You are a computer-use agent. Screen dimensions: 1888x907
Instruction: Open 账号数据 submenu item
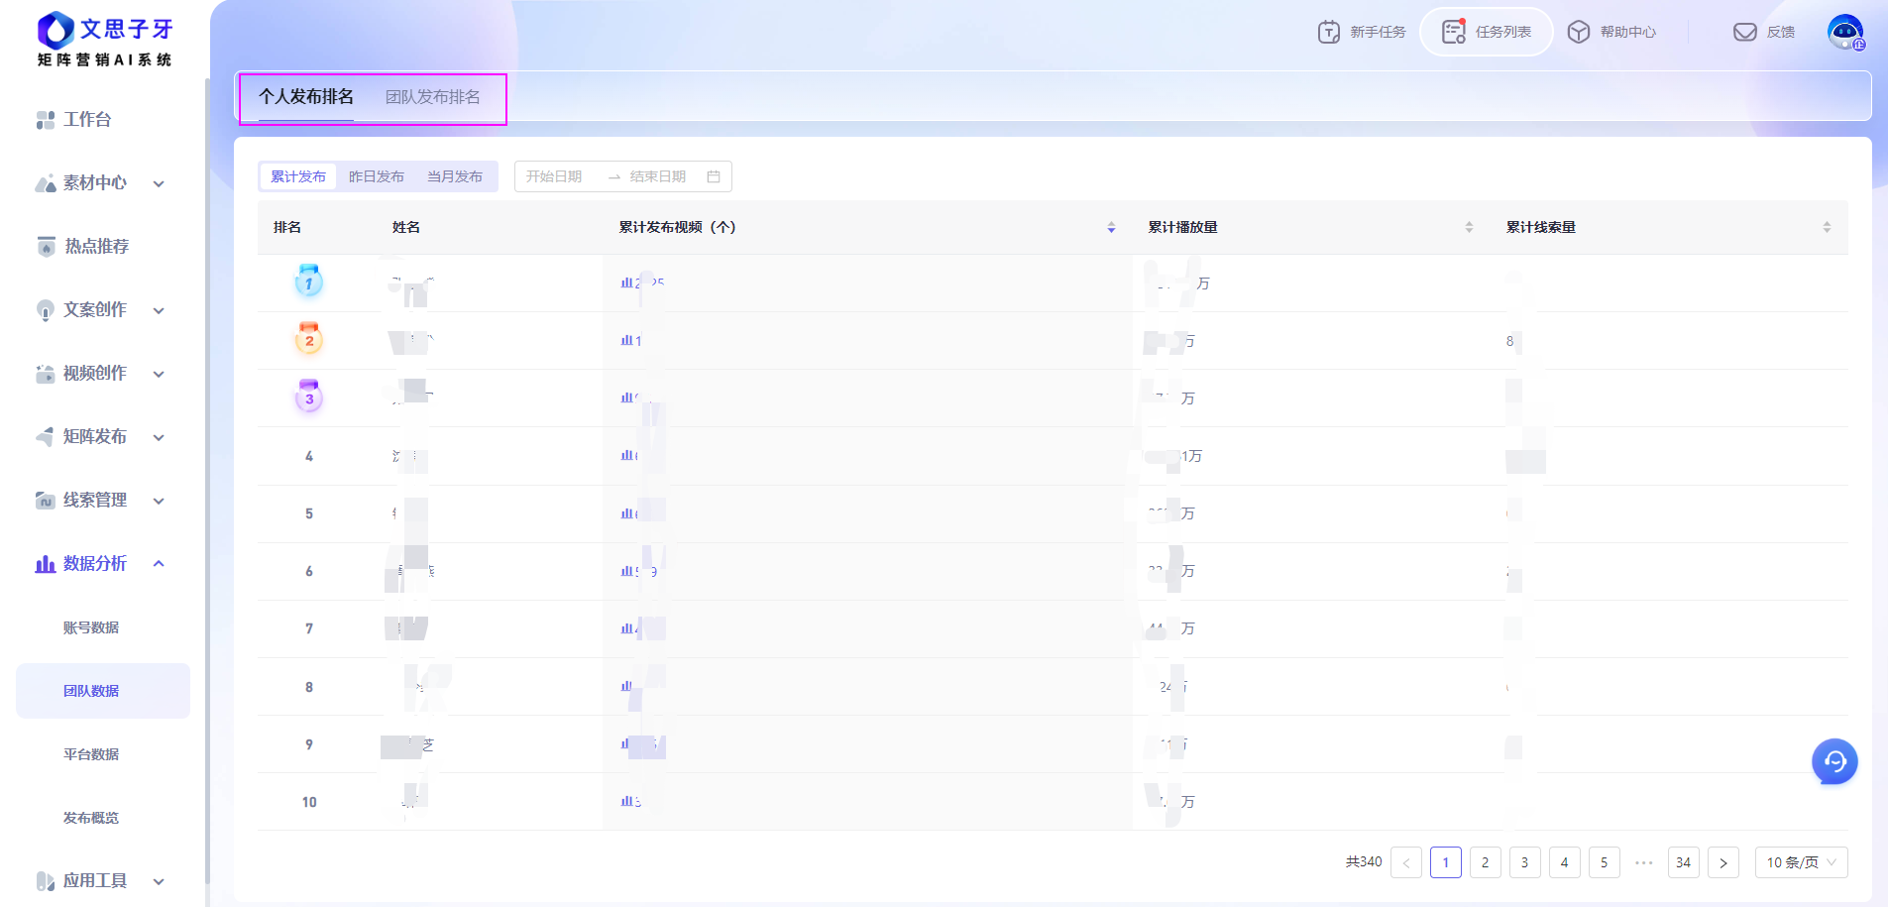tap(91, 627)
